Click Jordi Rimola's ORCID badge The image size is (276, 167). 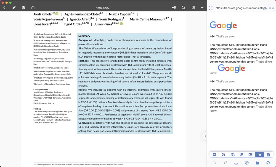57,14
